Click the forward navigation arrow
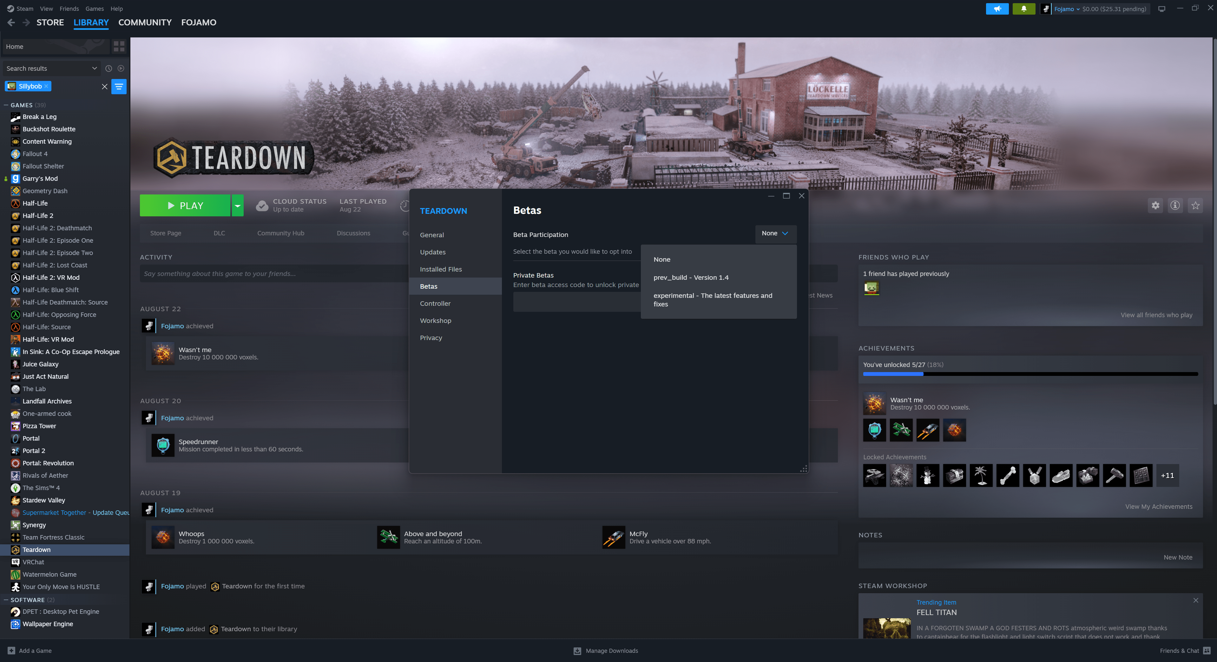Viewport: 1217px width, 662px height. (x=26, y=22)
